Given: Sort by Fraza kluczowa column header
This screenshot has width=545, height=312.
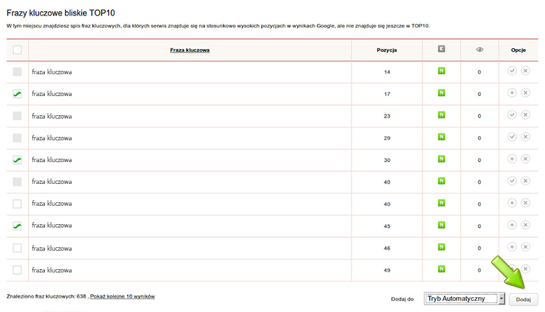Looking at the screenshot, I should (189, 50).
